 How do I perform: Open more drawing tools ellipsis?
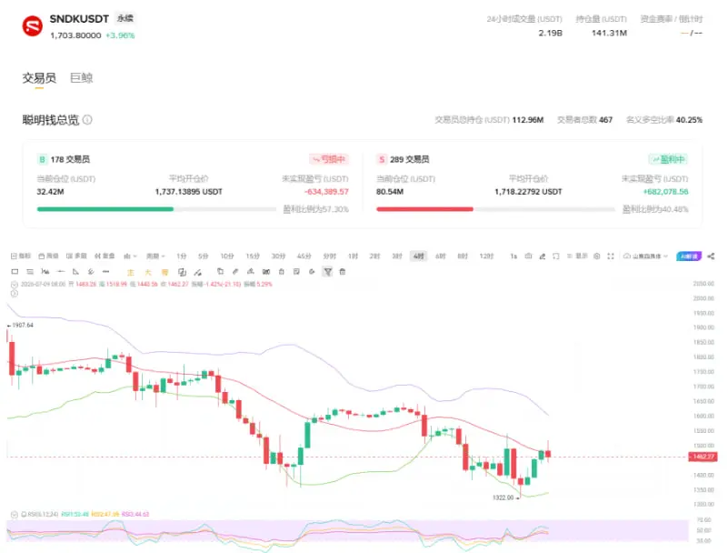pos(105,271)
